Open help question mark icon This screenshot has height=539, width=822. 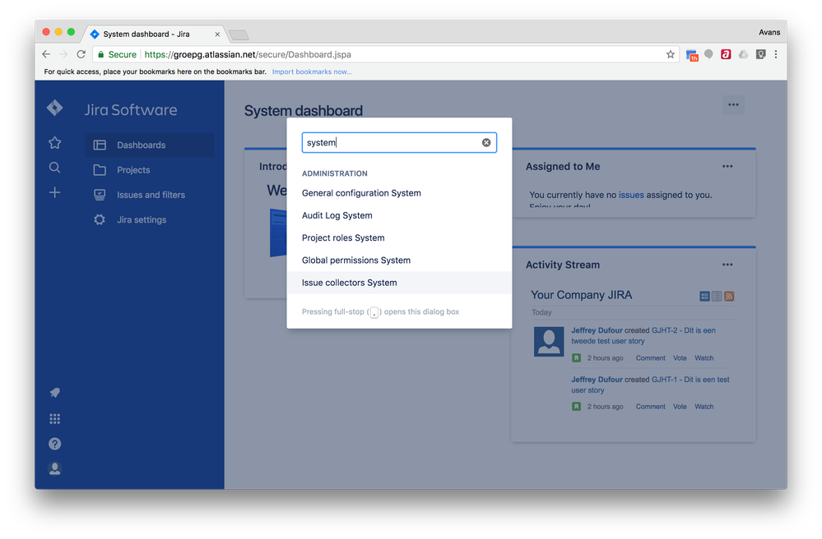click(54, 444)
